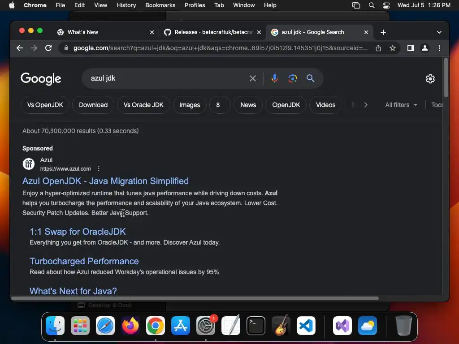Click the https://www.azul.com URL text
This screenshot has height=344, width=459.
pos(65,169)
